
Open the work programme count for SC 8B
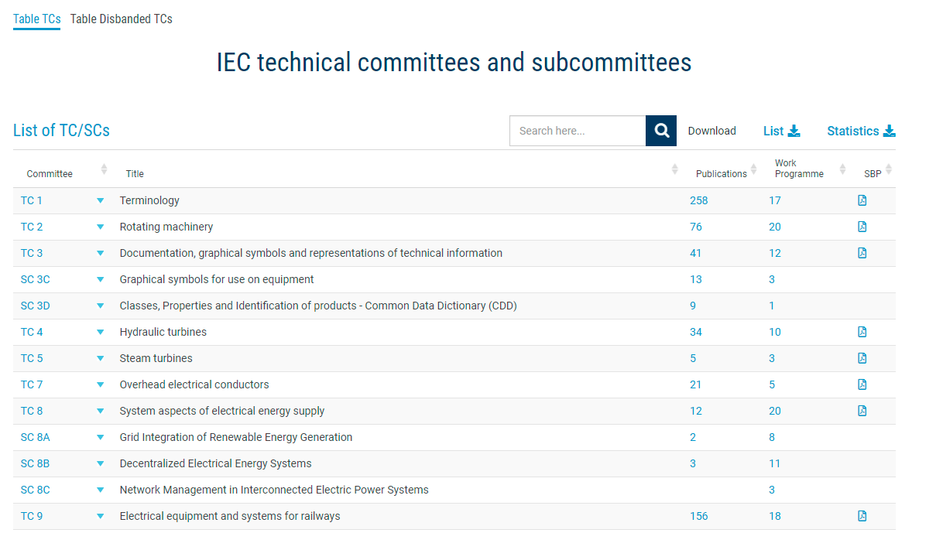click(x=774, y=463)
